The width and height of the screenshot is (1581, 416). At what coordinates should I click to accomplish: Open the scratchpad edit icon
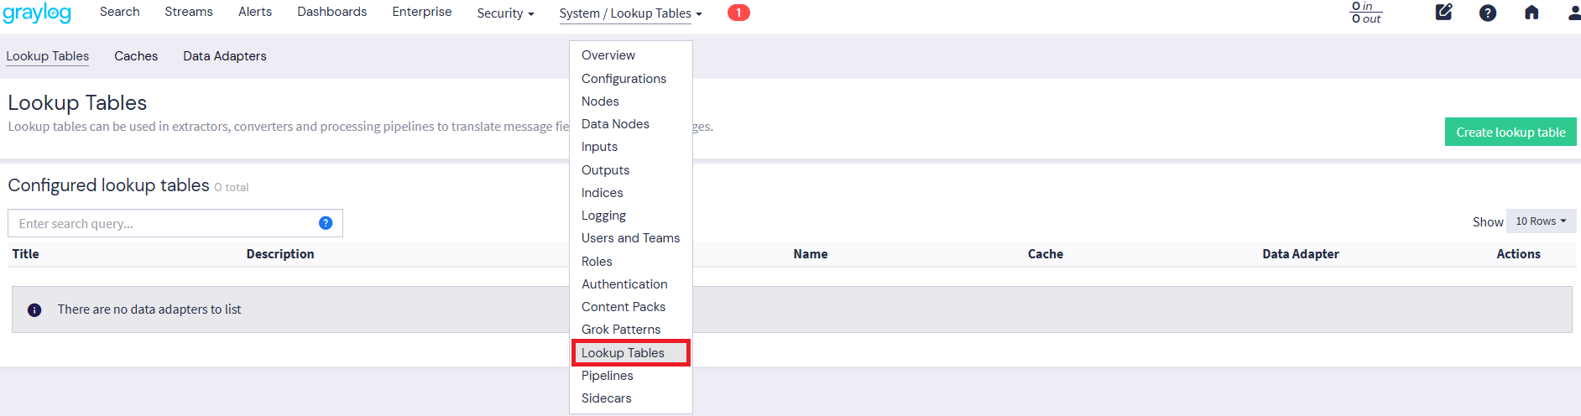point(1443,13)
